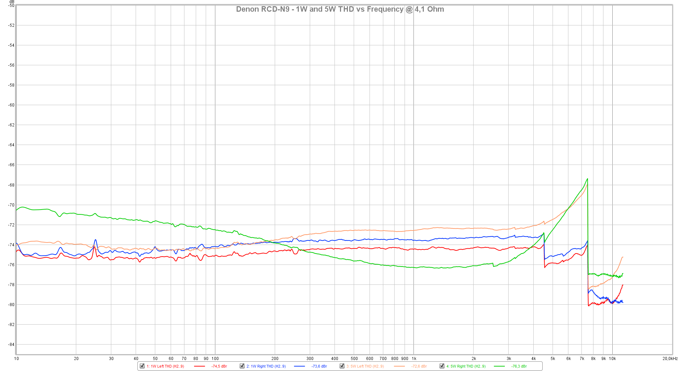Click the '200' frequency axis label
Screen dimensions: 680x371
click(275, 359)
